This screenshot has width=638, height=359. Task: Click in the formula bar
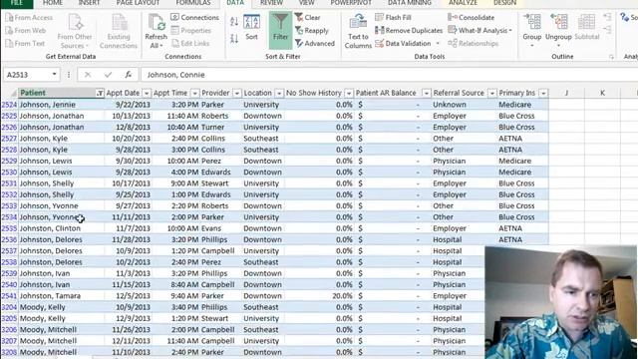390,75
